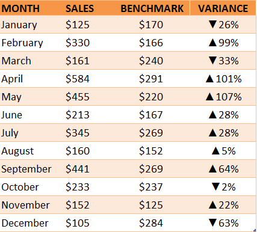
Task: Select the up triangle next to 107%
Action: pos(209,97)
